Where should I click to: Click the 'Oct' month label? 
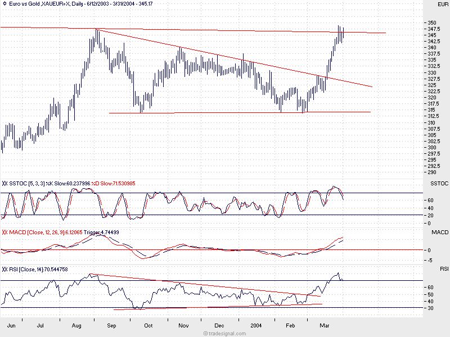(x=148, y=326)
